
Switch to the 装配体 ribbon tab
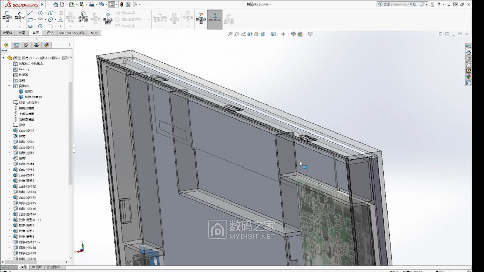[x=7, y=33]
